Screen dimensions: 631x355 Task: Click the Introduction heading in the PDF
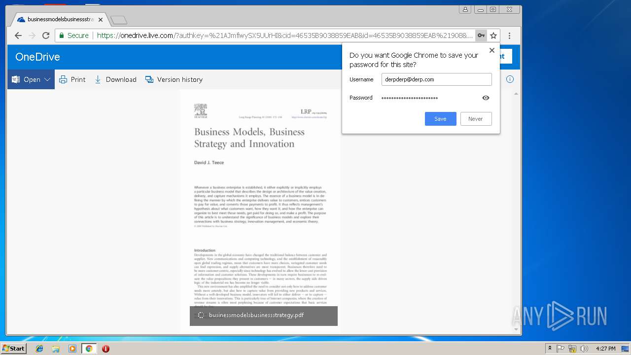(205, 250)
